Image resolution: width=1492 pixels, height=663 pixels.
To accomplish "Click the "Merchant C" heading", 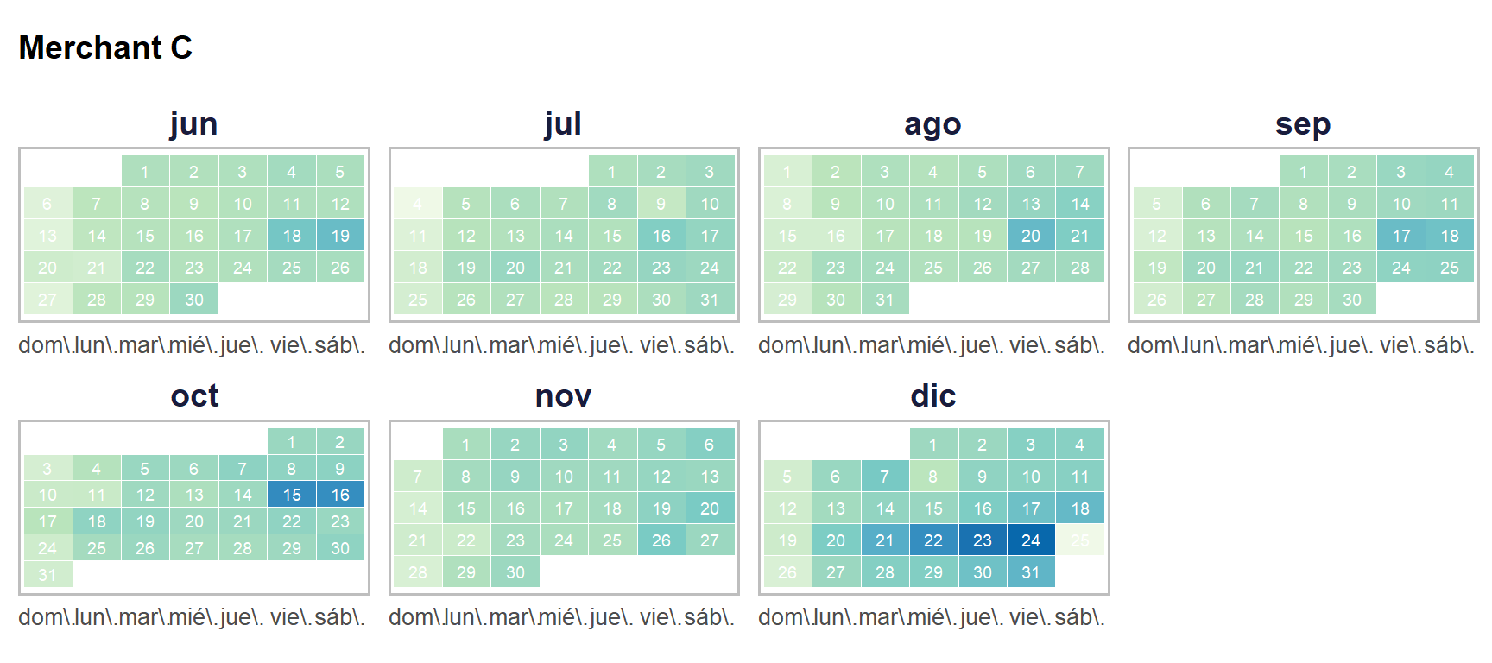I will point(105,47).
